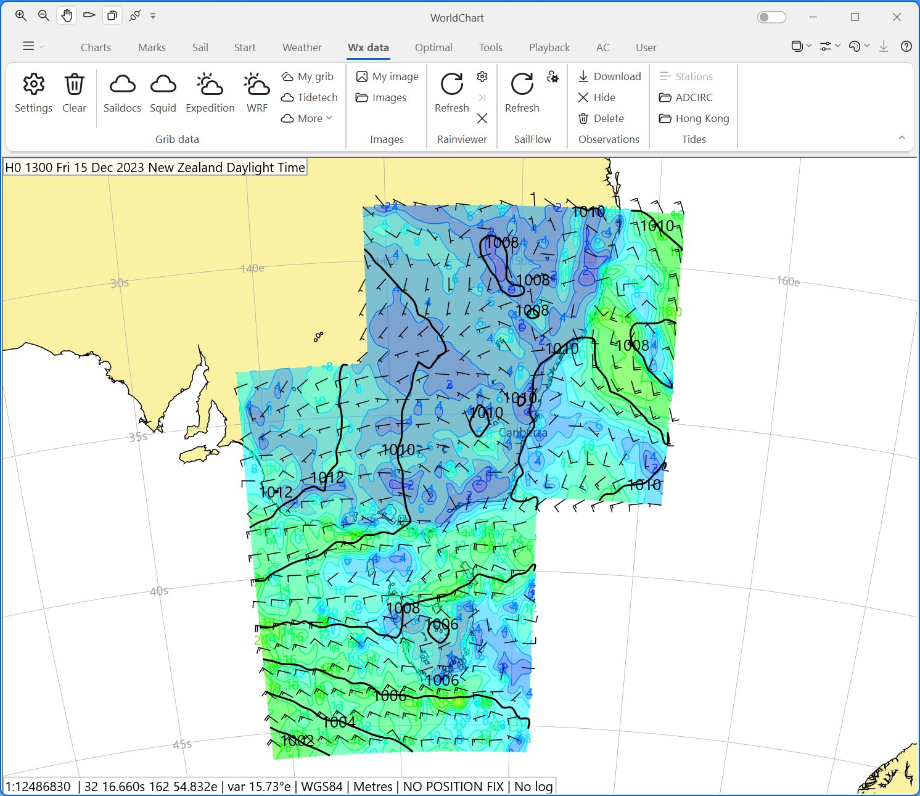Click My image button
The width and height of the screenshot is (920, 796).
tap(387, 76)
